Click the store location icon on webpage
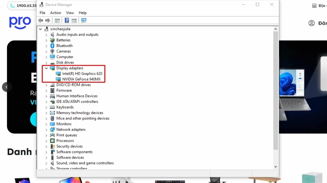The image size is (327, 183). [314, 6]
